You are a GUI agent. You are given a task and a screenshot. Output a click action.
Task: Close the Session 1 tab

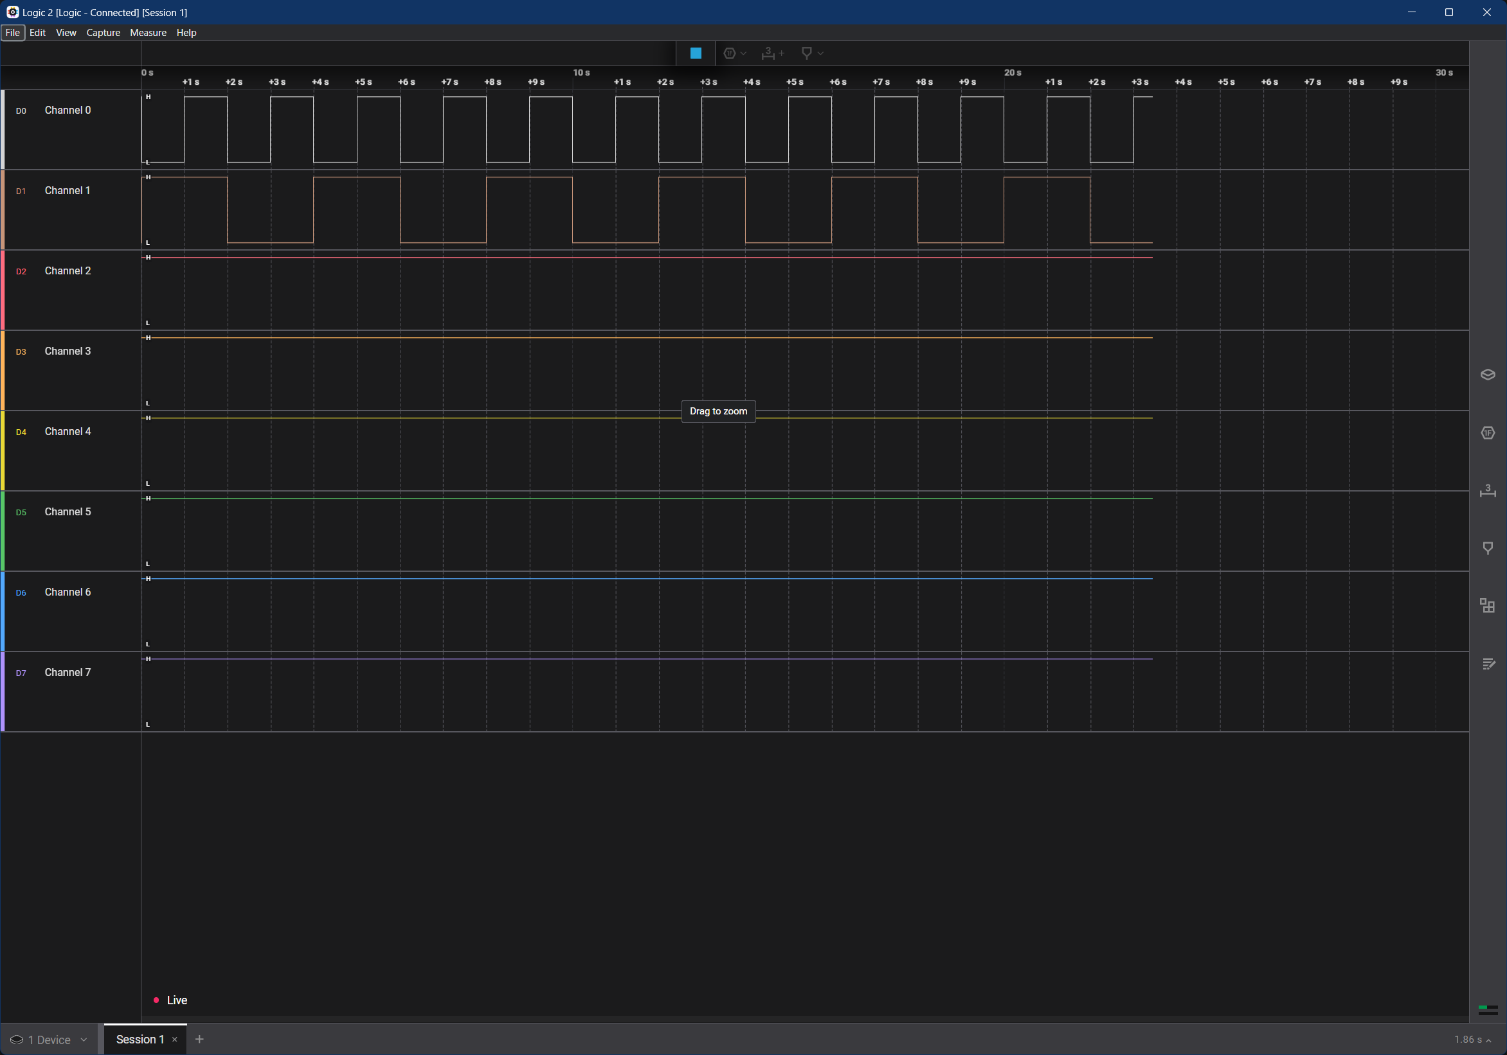pos(175,1039)
